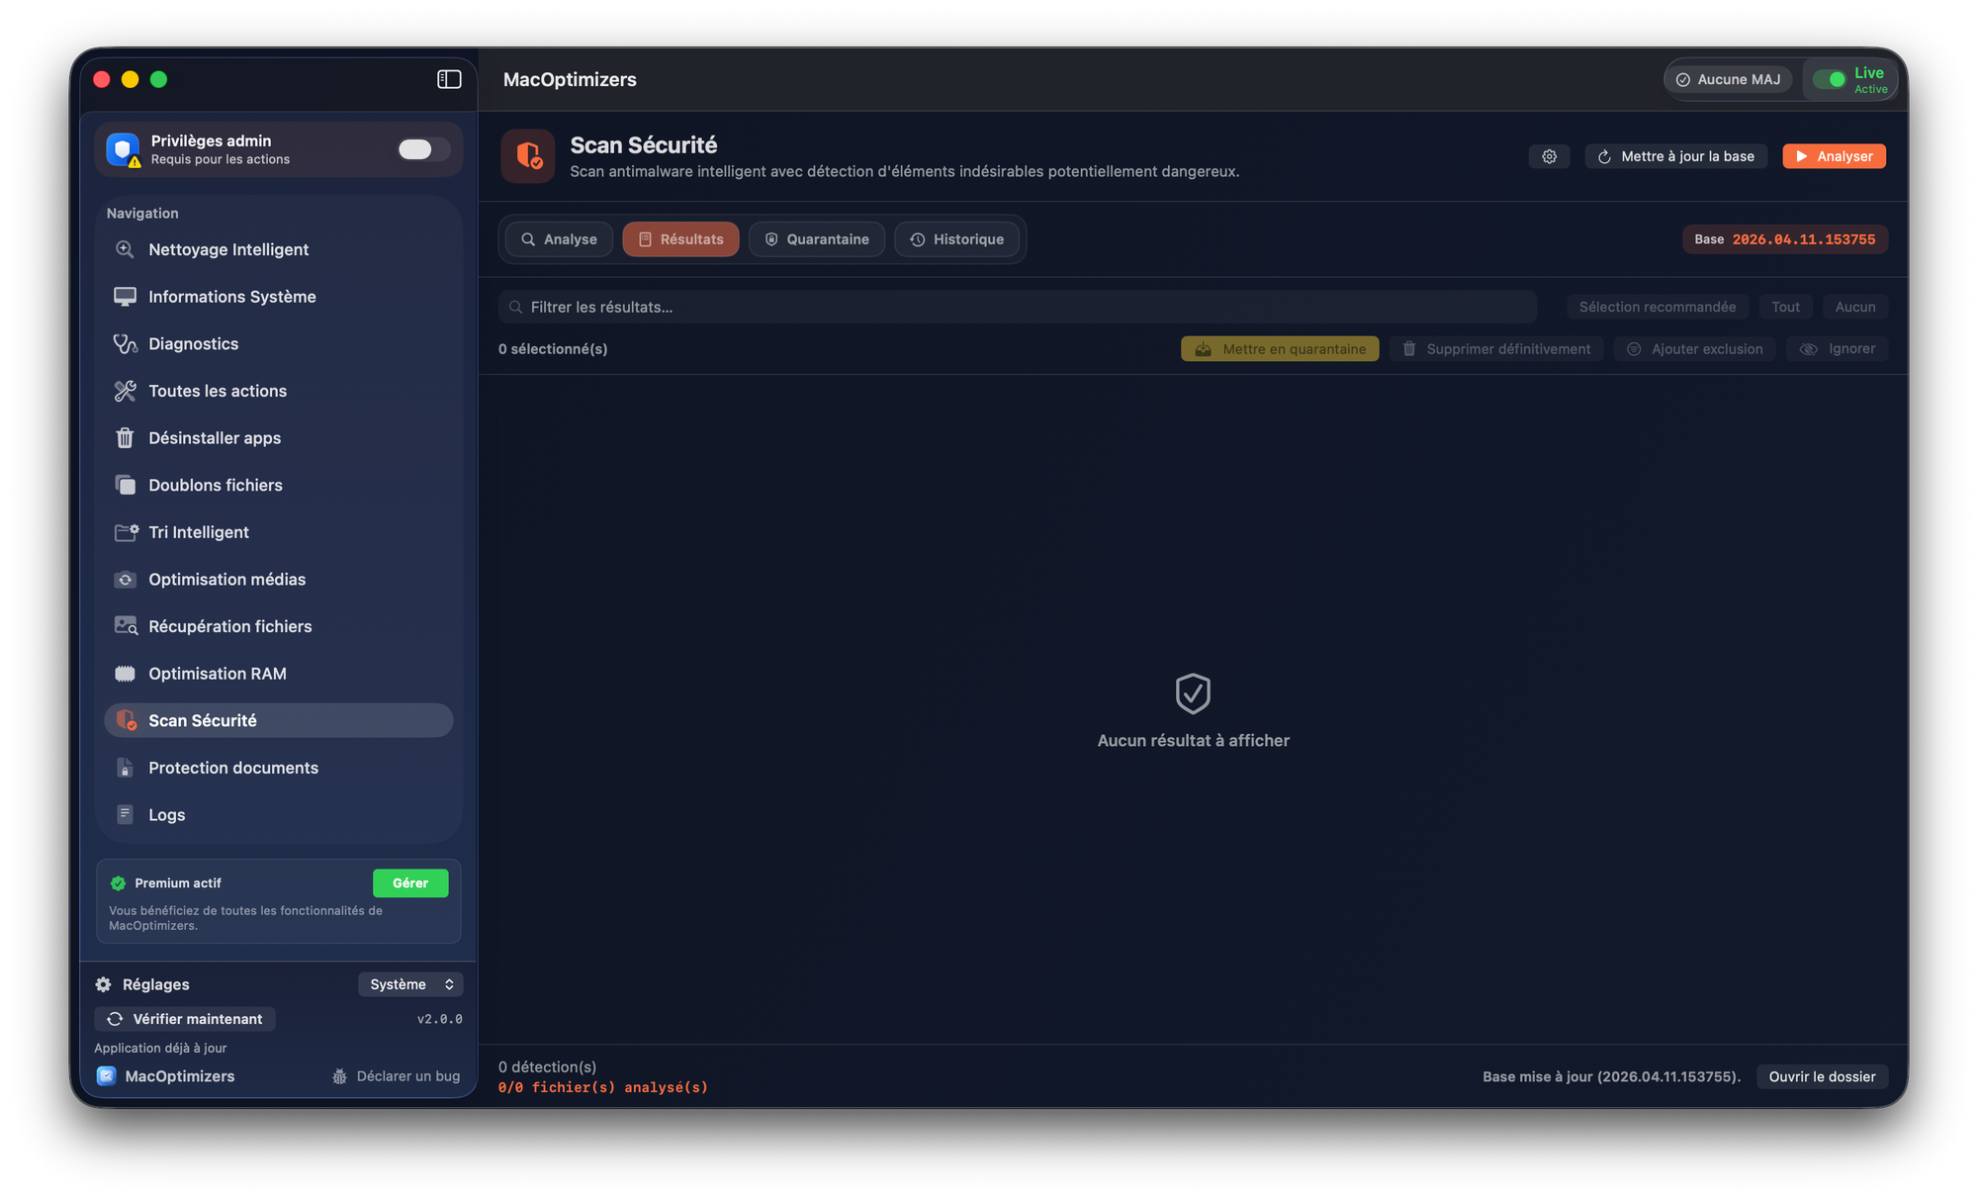This screenshot has height=1200, width=1978.
Task: Toggle the Live Active switch
Action: 1830,79
